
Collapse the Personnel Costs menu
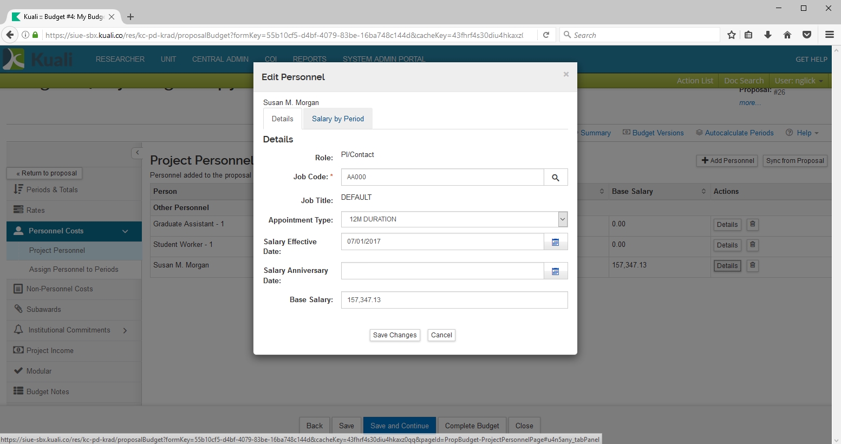[125, 231]
